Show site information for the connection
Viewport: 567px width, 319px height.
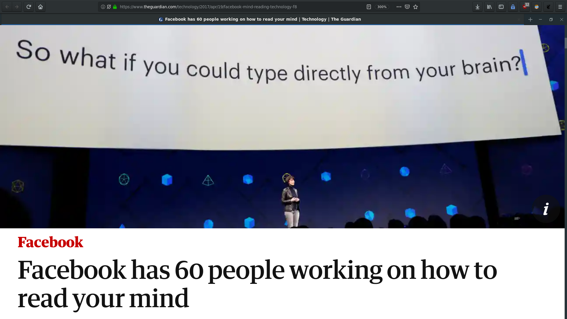pyautogui.click(x=103, y=7)
